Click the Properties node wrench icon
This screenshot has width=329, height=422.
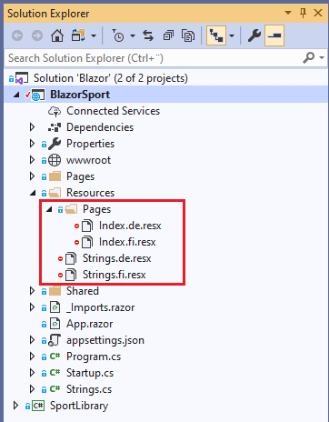(x=55, y=144)
